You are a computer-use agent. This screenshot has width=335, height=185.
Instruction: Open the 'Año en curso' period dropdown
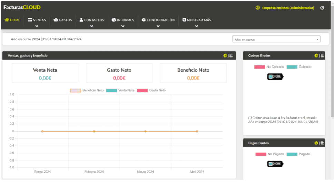click(276, 39)
